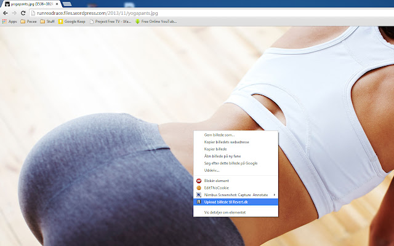Viewport: 394px width, 246px height.
Task: Click the forward navigation arrow
Action: pyautogui.click(x=14, y=13)
